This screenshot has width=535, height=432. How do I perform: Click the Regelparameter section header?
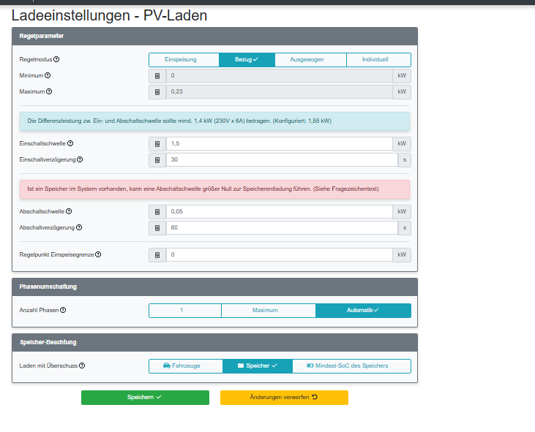pyautogui.click(x=214, y=36)
